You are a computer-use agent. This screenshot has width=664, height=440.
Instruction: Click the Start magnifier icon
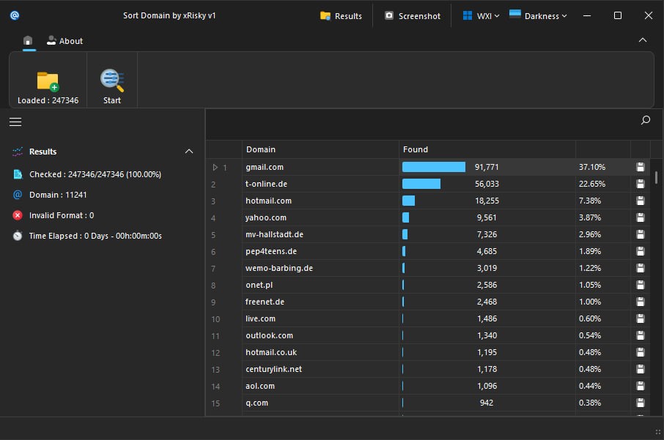pyautogui.click(x=112, y=80)
